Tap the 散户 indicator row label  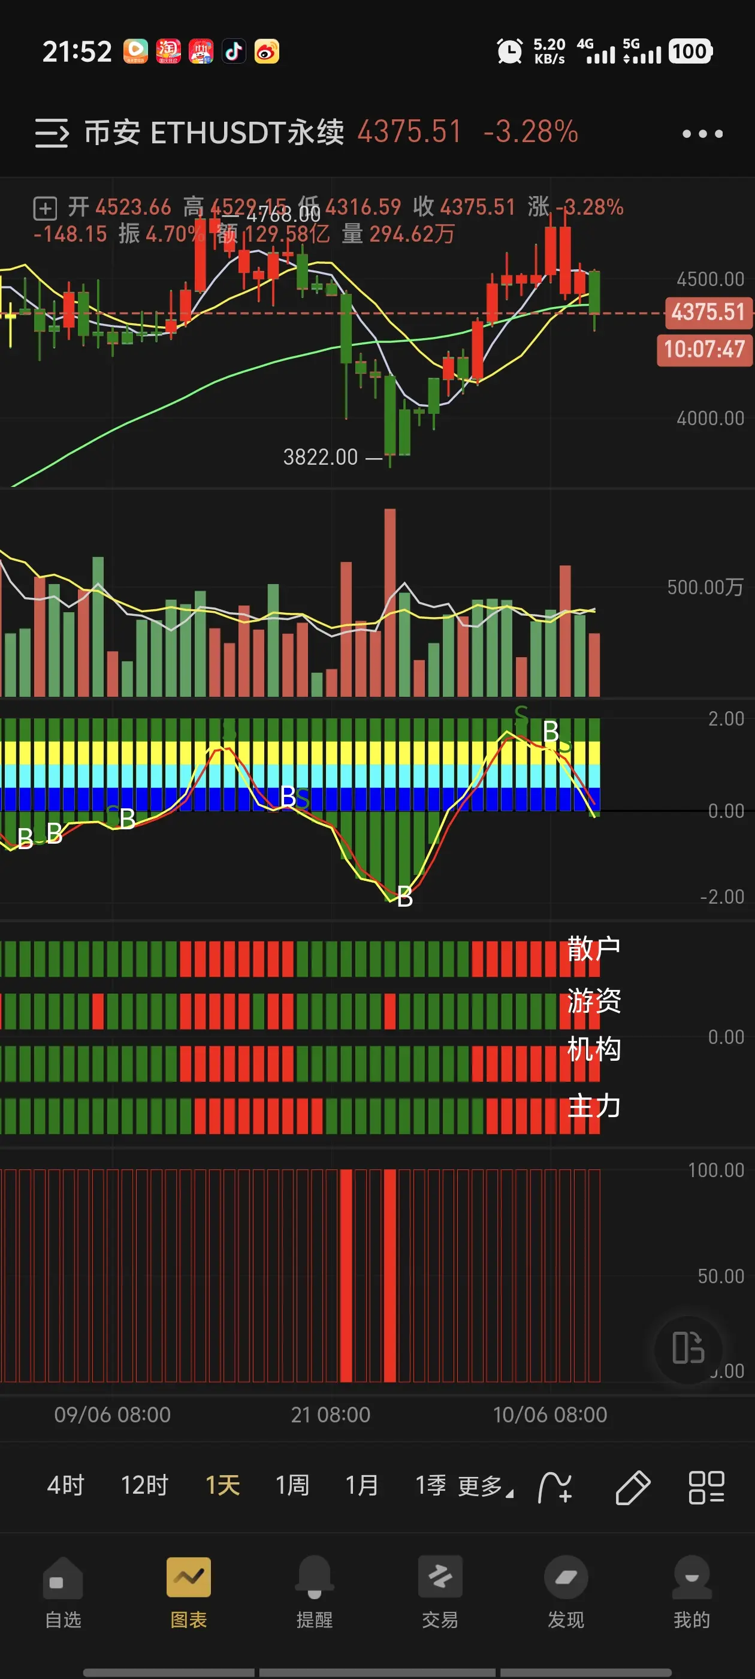(x=593, y=949)
